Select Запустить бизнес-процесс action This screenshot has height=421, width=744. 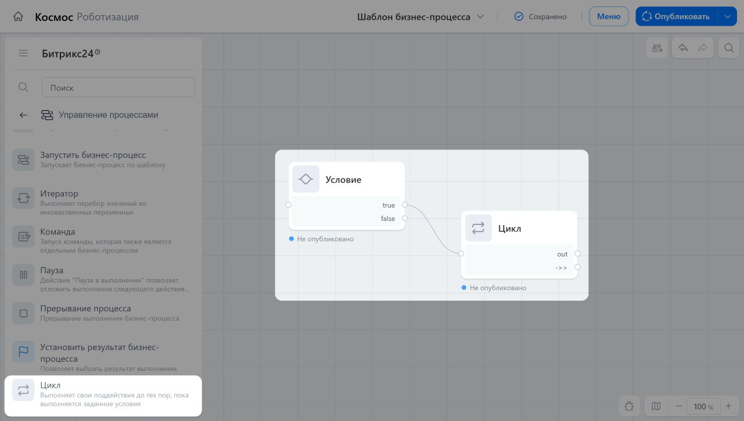tap(103, 160)
